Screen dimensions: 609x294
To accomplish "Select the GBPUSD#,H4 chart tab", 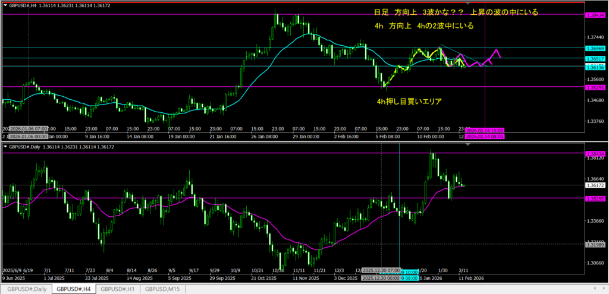I will pyautogui.click(x=74, y=289).
